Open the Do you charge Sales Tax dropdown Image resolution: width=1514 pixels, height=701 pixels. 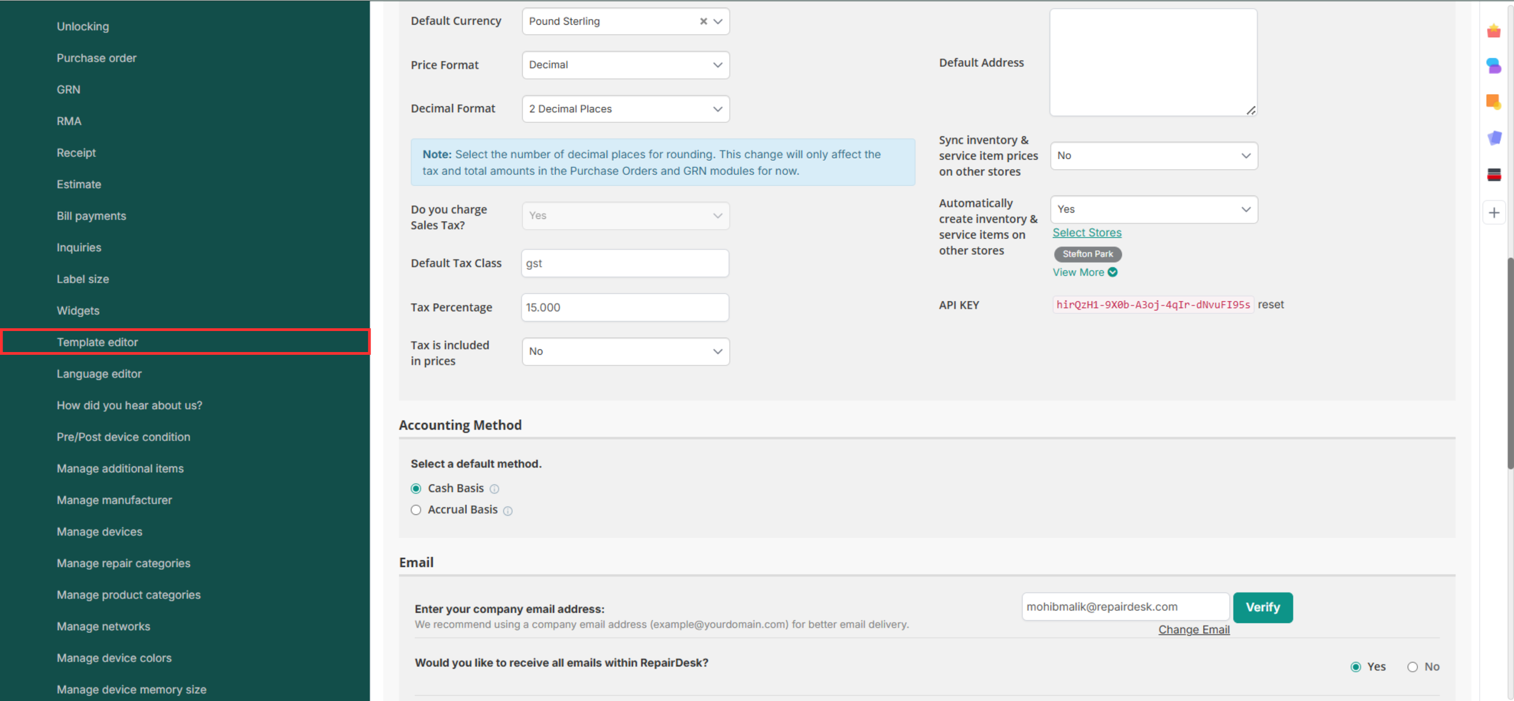click(625, 216)
